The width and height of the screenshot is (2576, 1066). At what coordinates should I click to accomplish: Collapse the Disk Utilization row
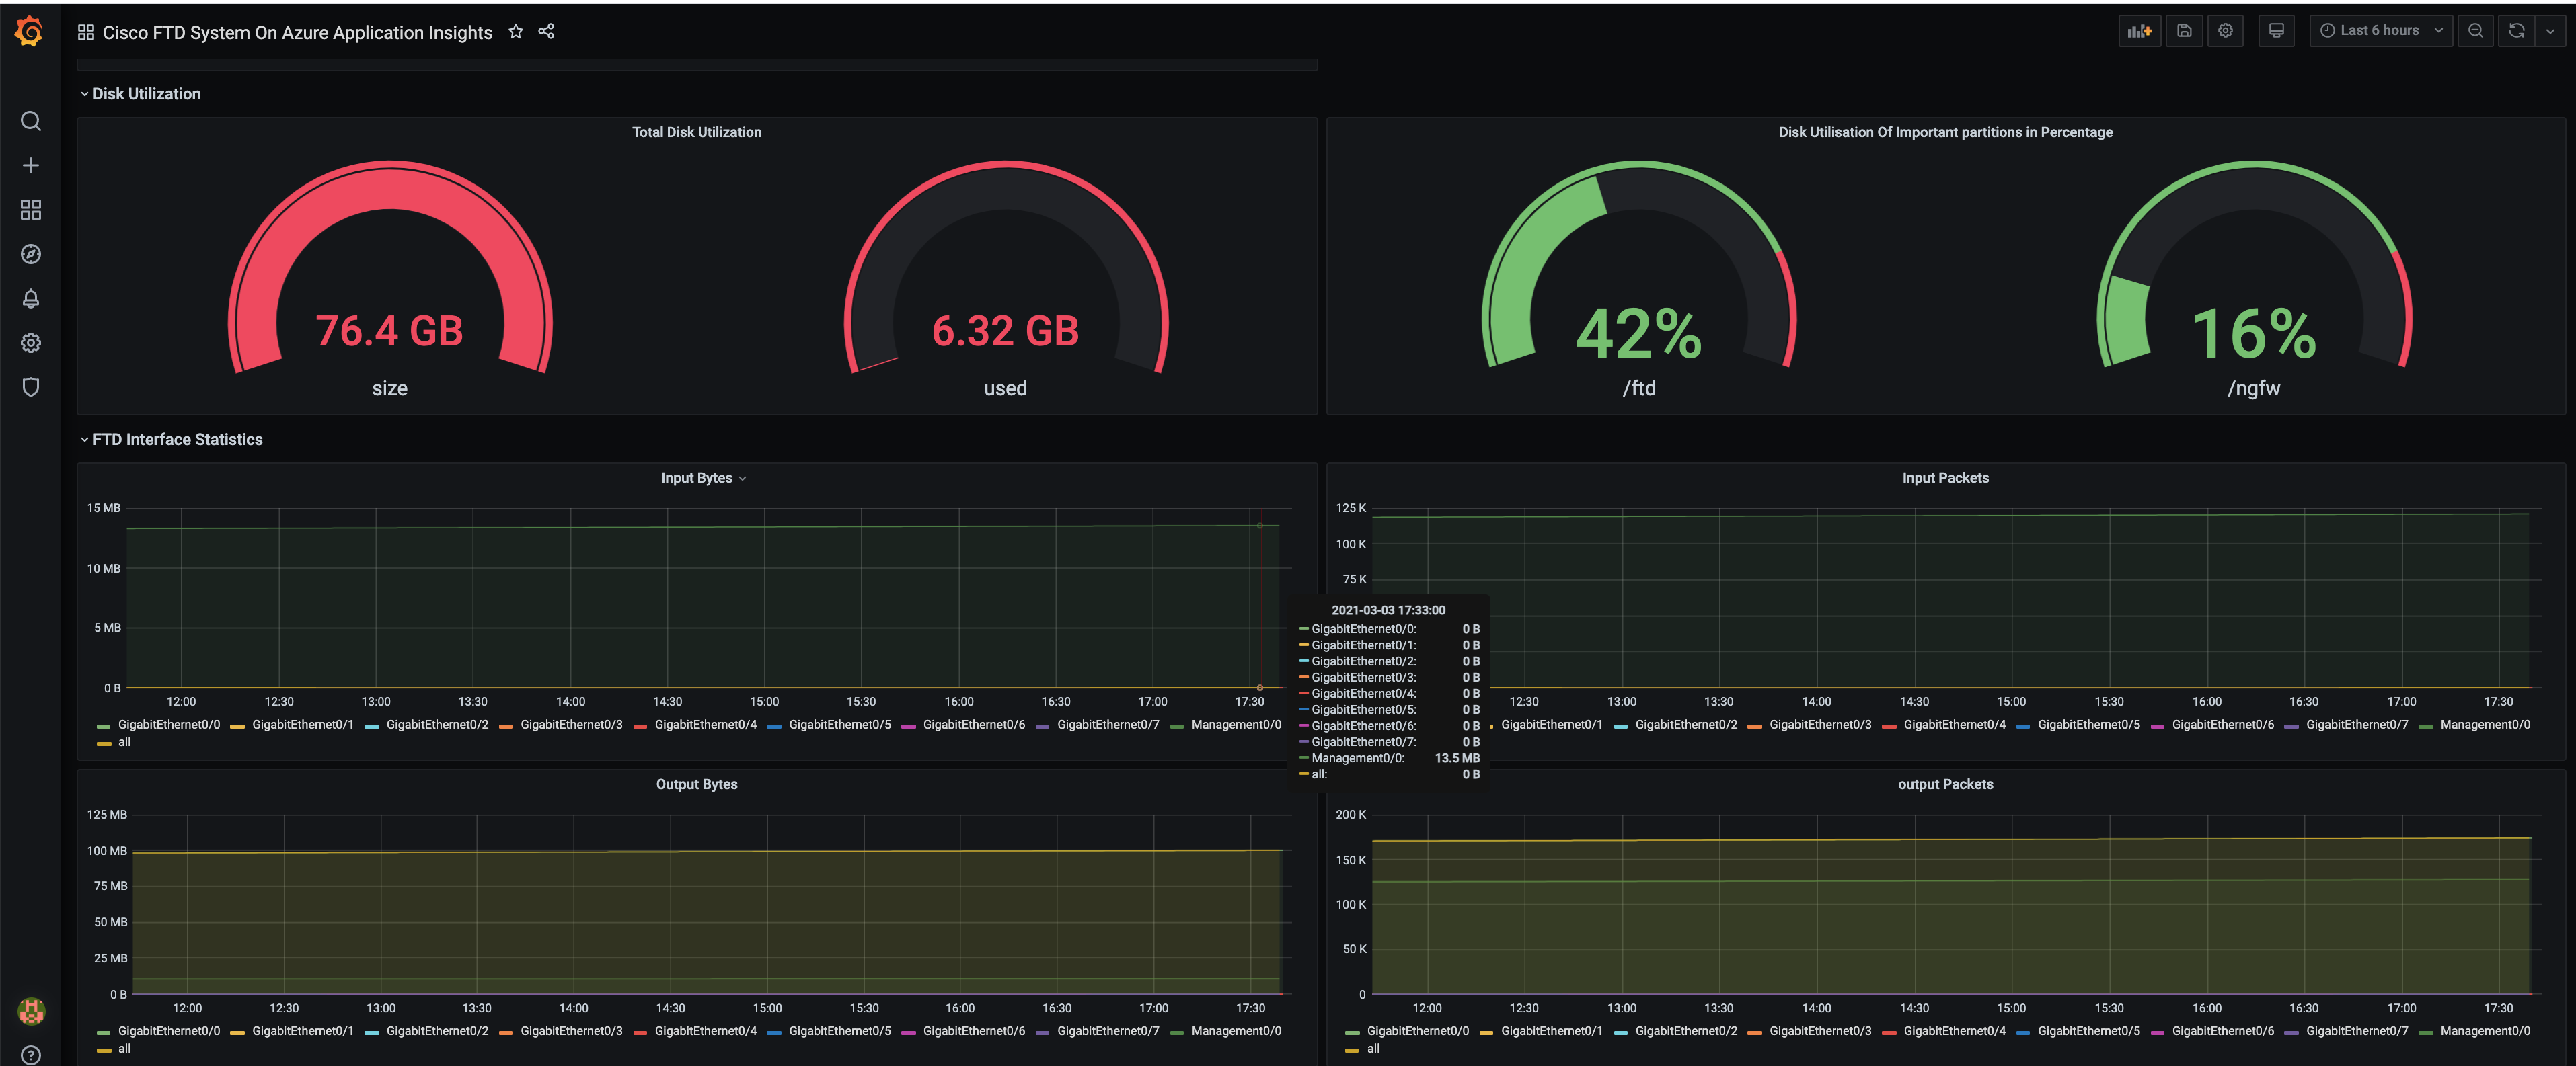click(x=146, y=94)
